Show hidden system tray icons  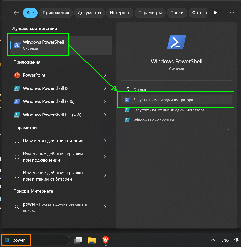pos(213,240)
